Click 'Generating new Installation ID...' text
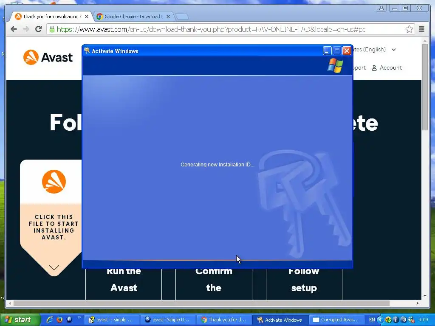This screenshot has width=435, height=326. tap(217, 165)
